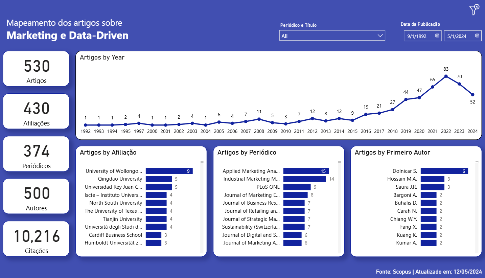Click the clear all filters icon

point(474,10)
